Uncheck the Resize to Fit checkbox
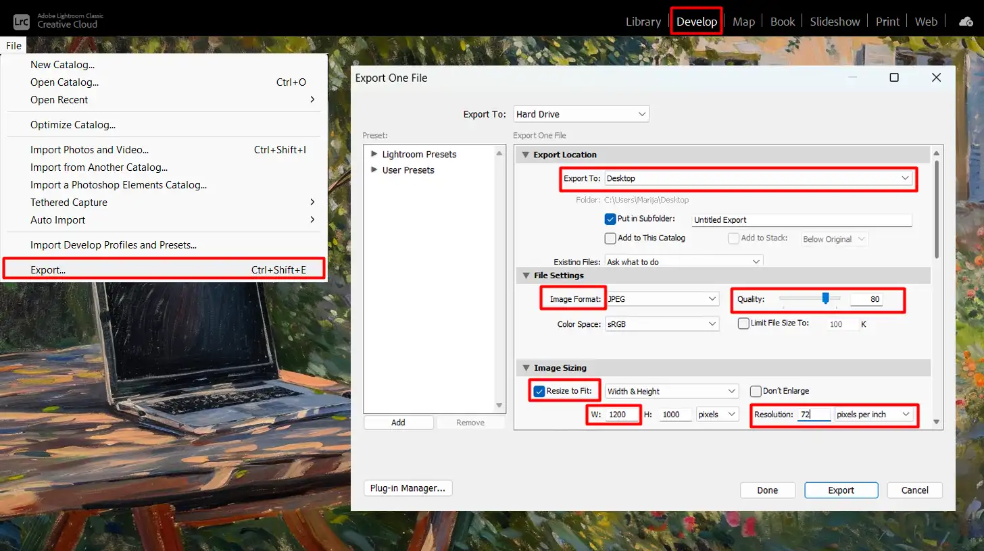The image size is (984, 551). click(x=539, y=391)
